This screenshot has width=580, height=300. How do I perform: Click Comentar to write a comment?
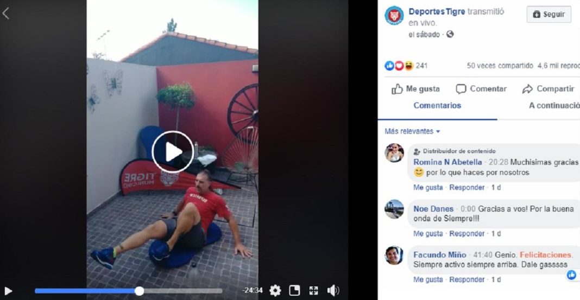[481, 88]
